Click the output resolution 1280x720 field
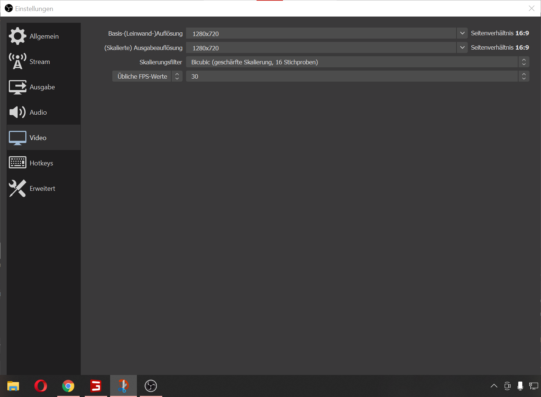 click(x=321, y=48)
